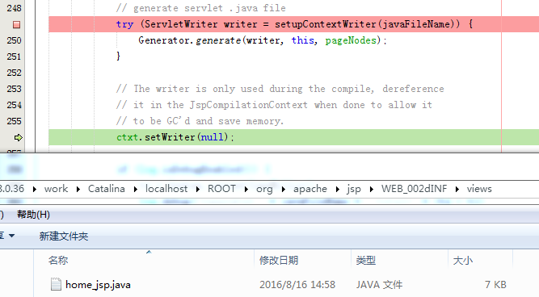Image resolution: width=539 pixels, height=297 pixels.
Task: Expand the arrow after WEB_002dINF in the breadcrumb
Action: pos(457,189)
